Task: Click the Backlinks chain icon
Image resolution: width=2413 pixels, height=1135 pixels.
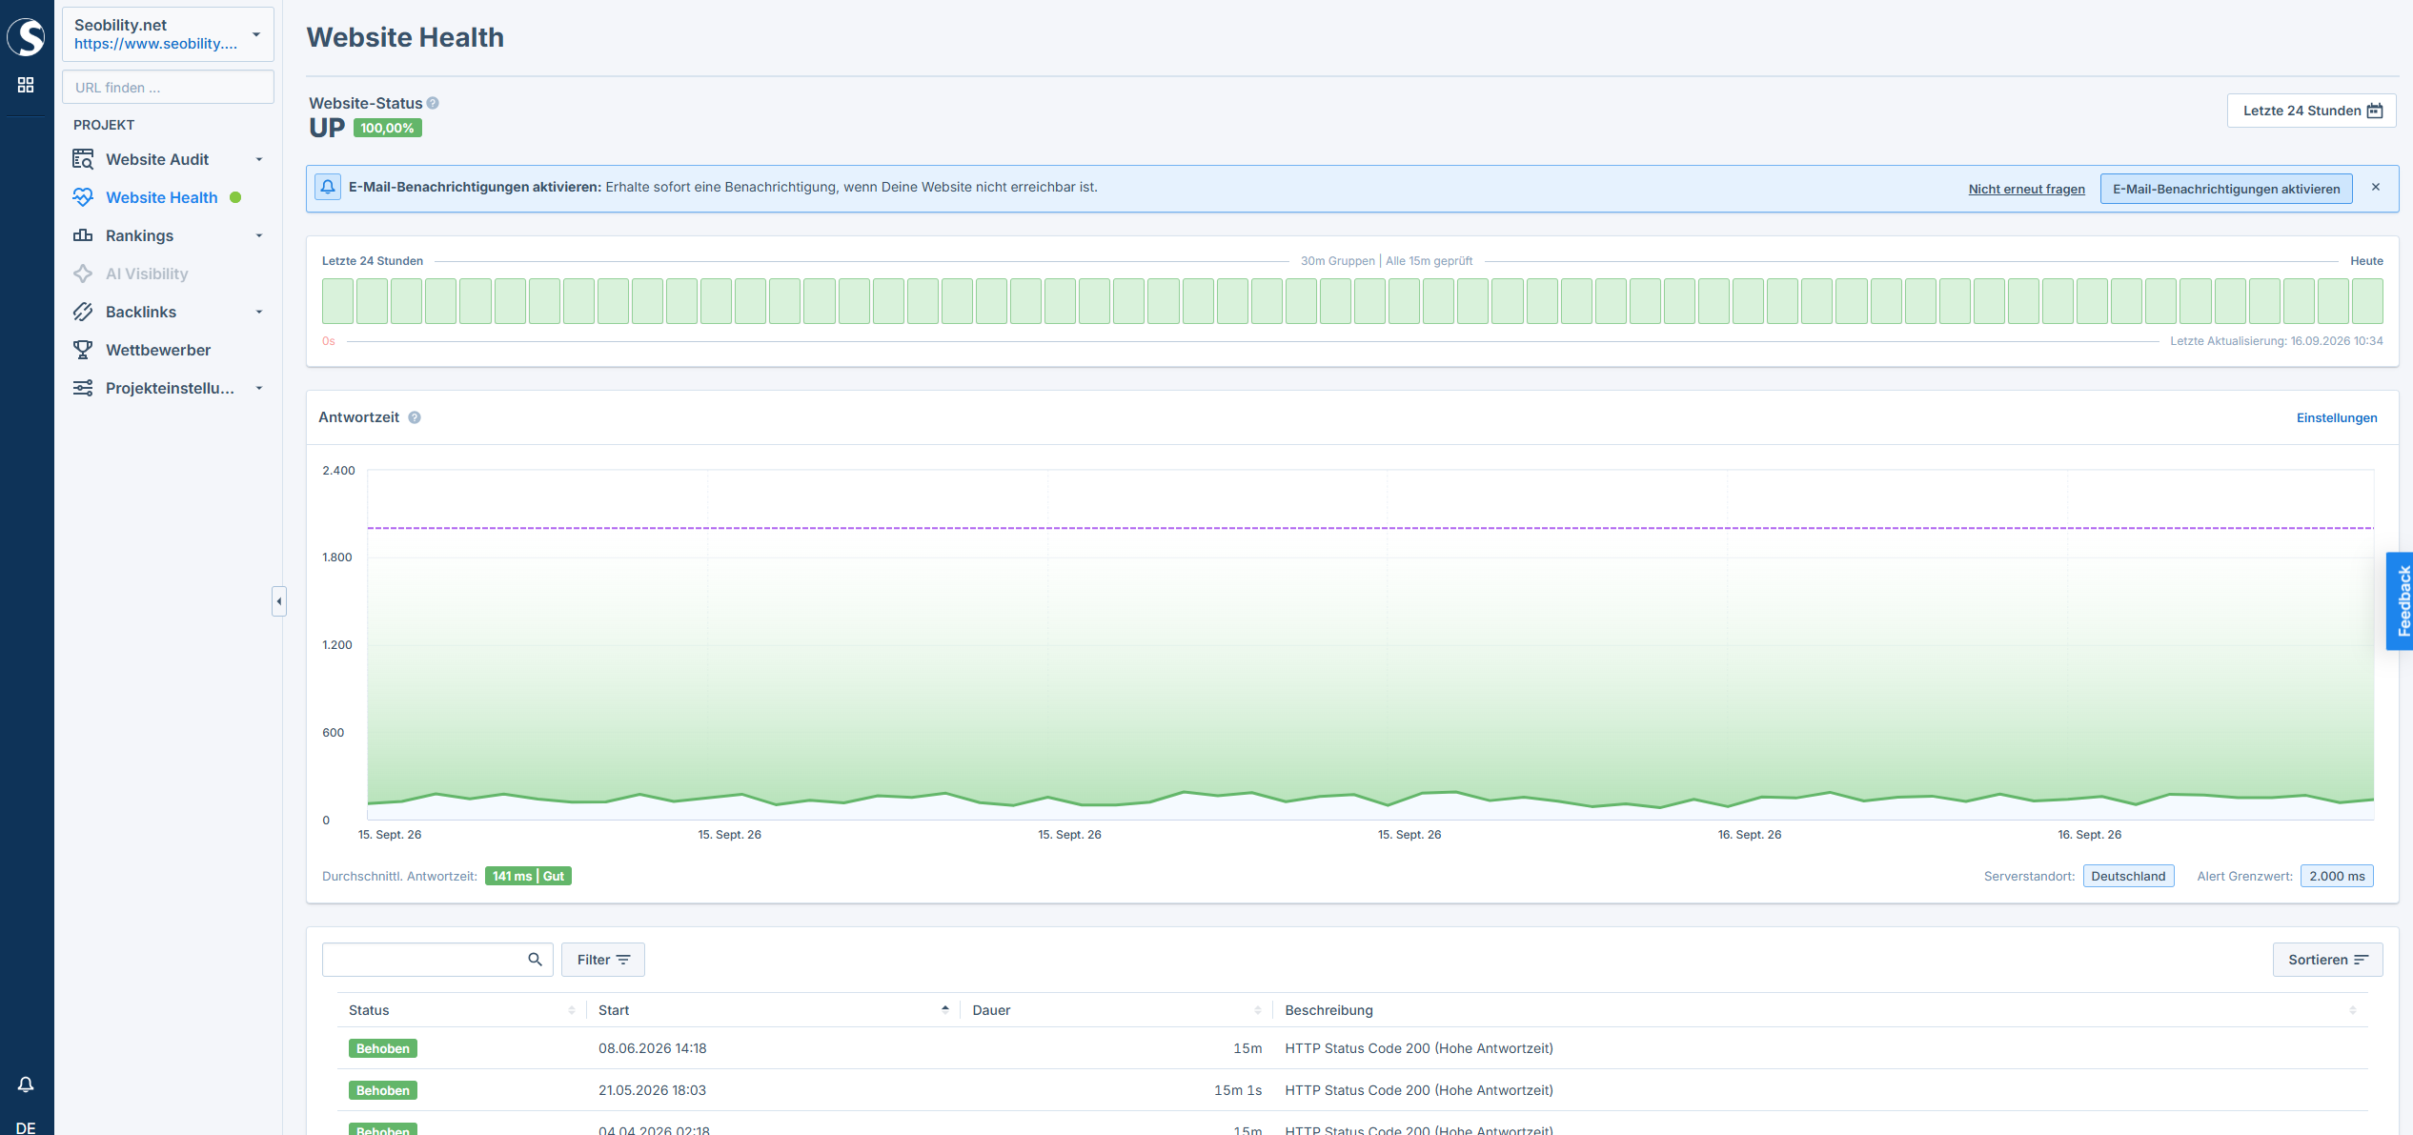Action: pos(83,312)
